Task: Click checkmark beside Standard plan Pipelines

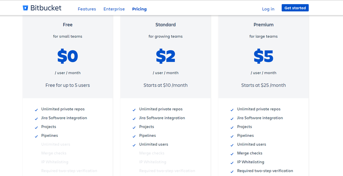Action: [x=134, y=136]
